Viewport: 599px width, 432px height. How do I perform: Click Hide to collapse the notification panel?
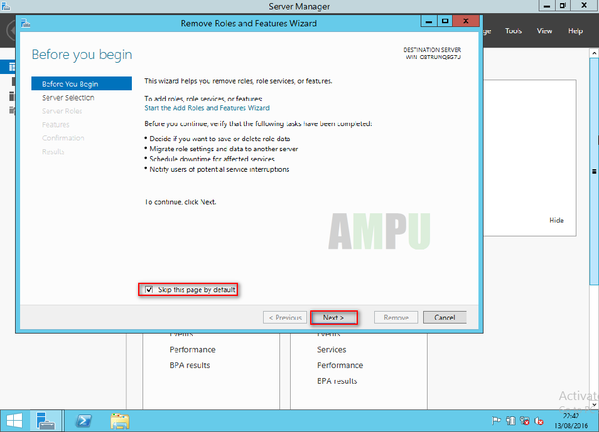point(556,220)
